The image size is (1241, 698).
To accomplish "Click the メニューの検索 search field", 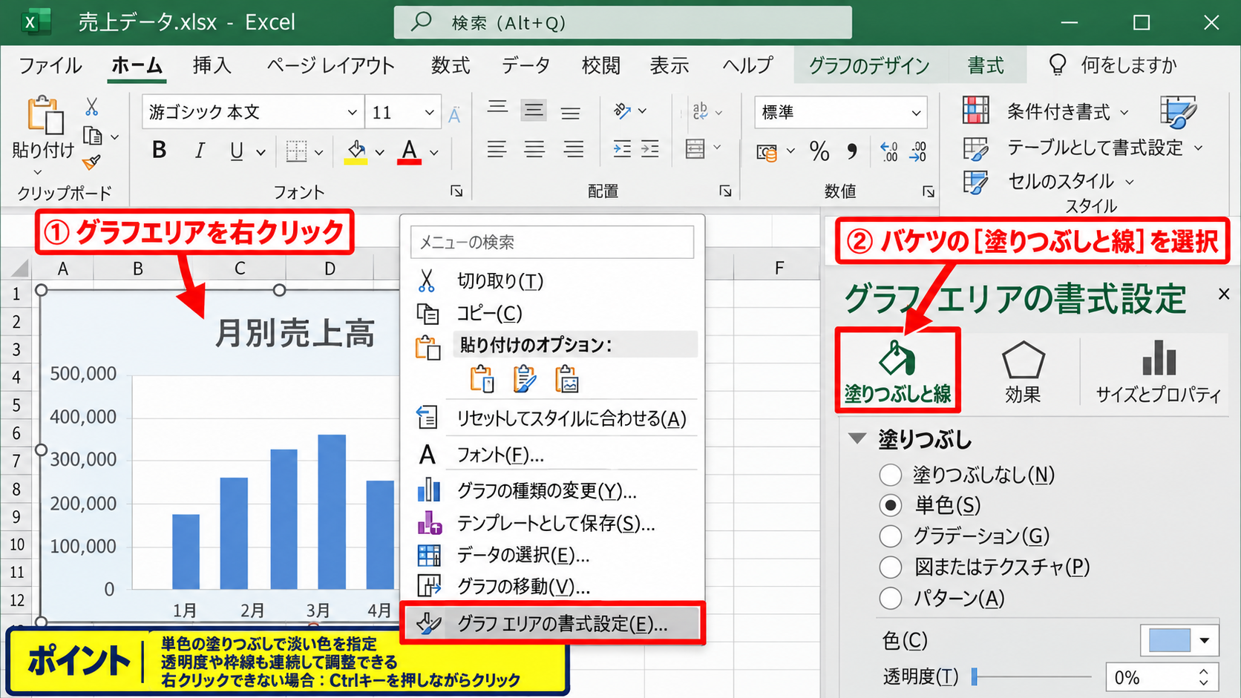I will (552, 242).
